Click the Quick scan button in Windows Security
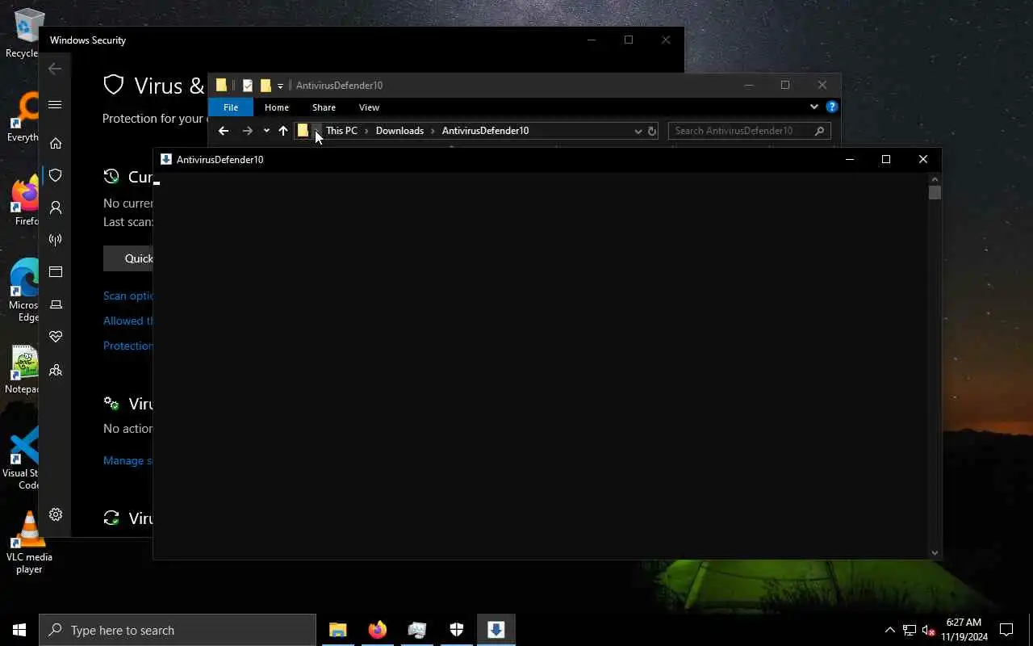 tap(128, 258)
